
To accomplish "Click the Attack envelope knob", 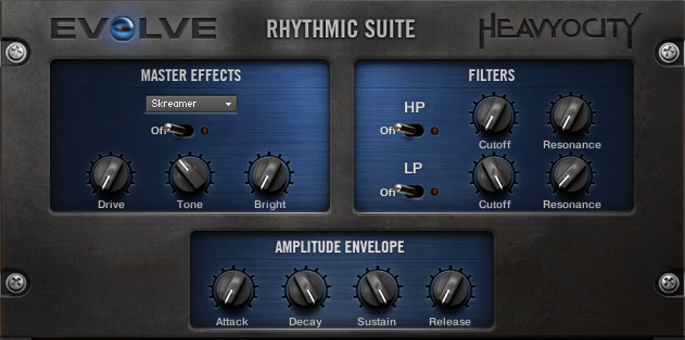I will point(233,290).
